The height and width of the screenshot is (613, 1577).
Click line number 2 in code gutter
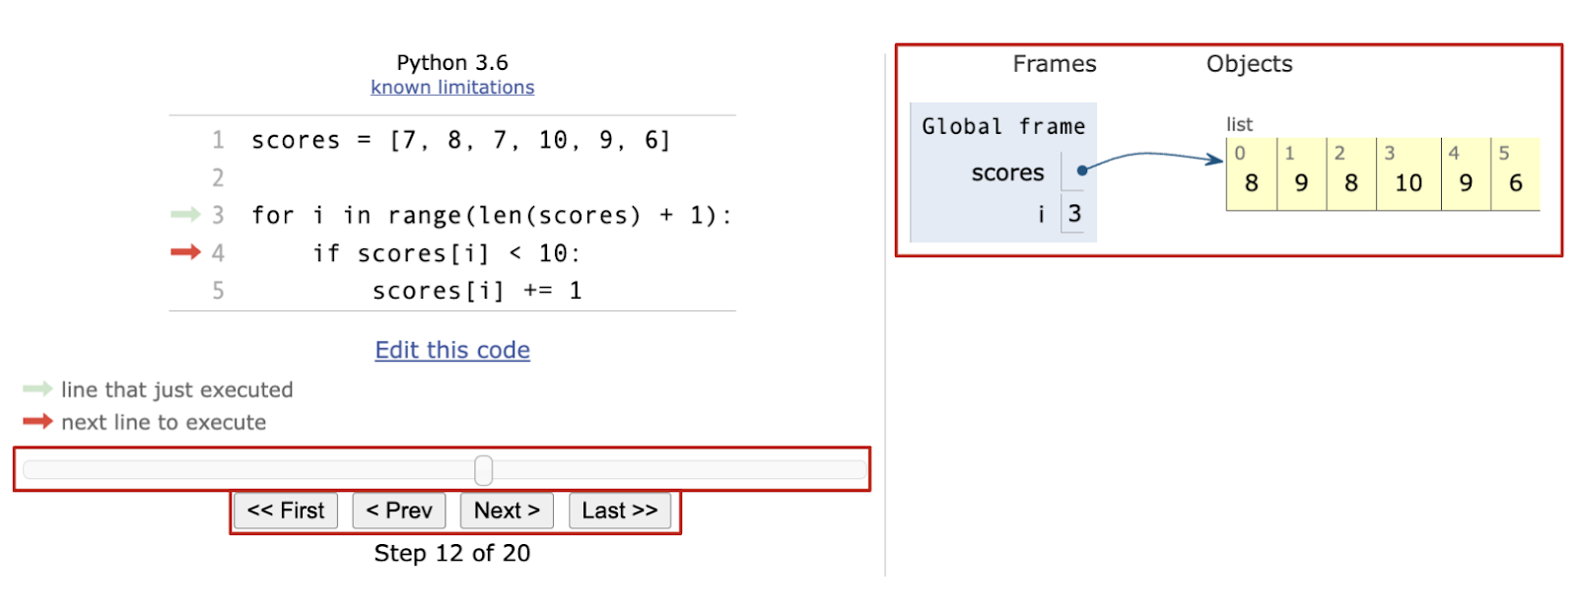tap(218, 178)
